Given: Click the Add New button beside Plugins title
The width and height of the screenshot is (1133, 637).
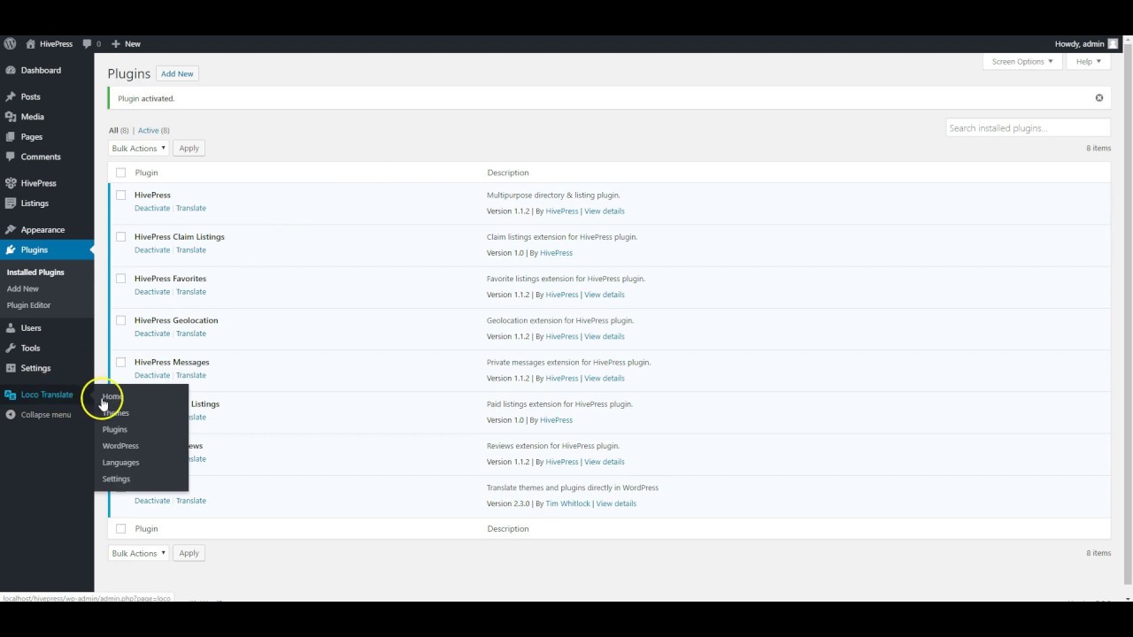Looking at the screenshot, I should tap(177, 73).
